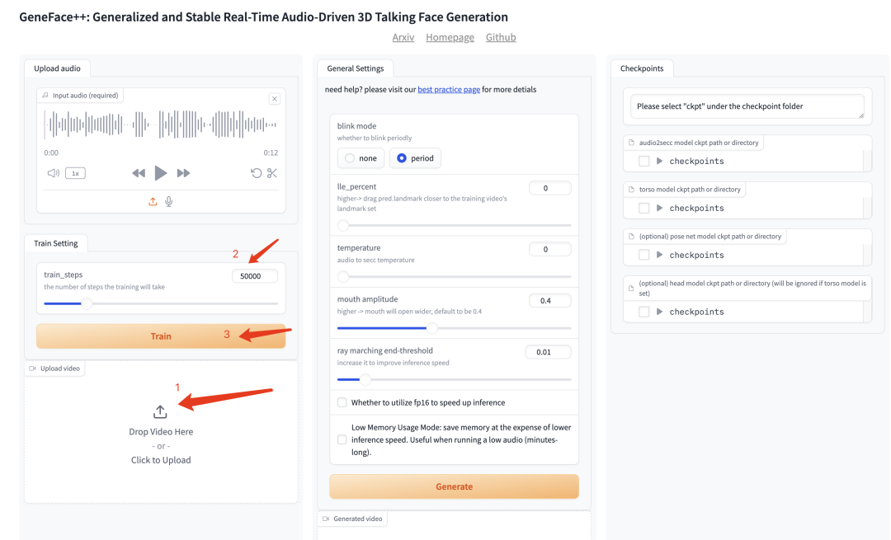Expand pose net model checkpoints folder

click(x=660, y=255)
